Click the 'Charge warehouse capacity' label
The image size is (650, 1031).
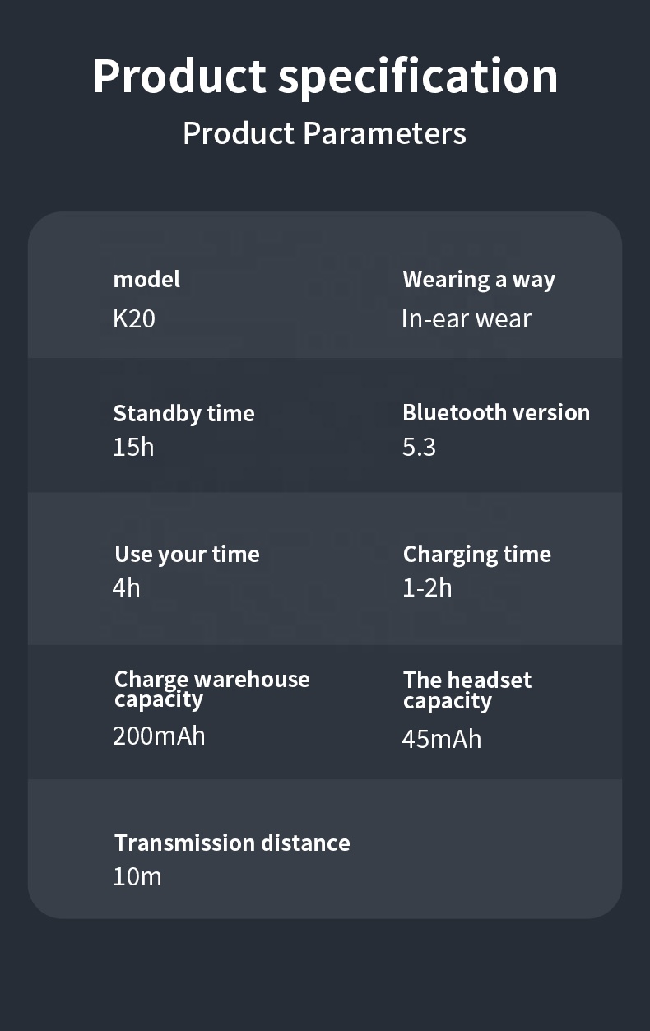[x=211, y=689]
